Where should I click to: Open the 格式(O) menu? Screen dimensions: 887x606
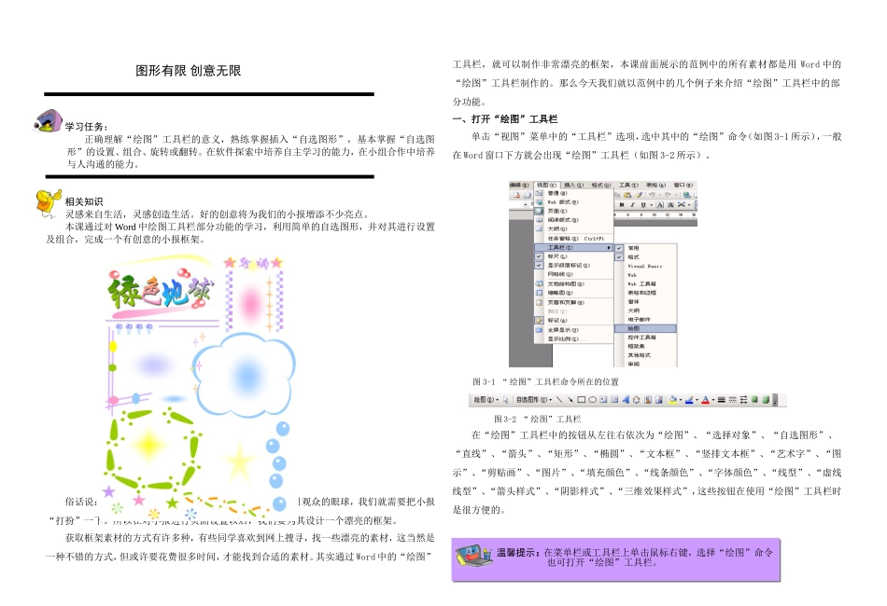click(x=601, y=185)
